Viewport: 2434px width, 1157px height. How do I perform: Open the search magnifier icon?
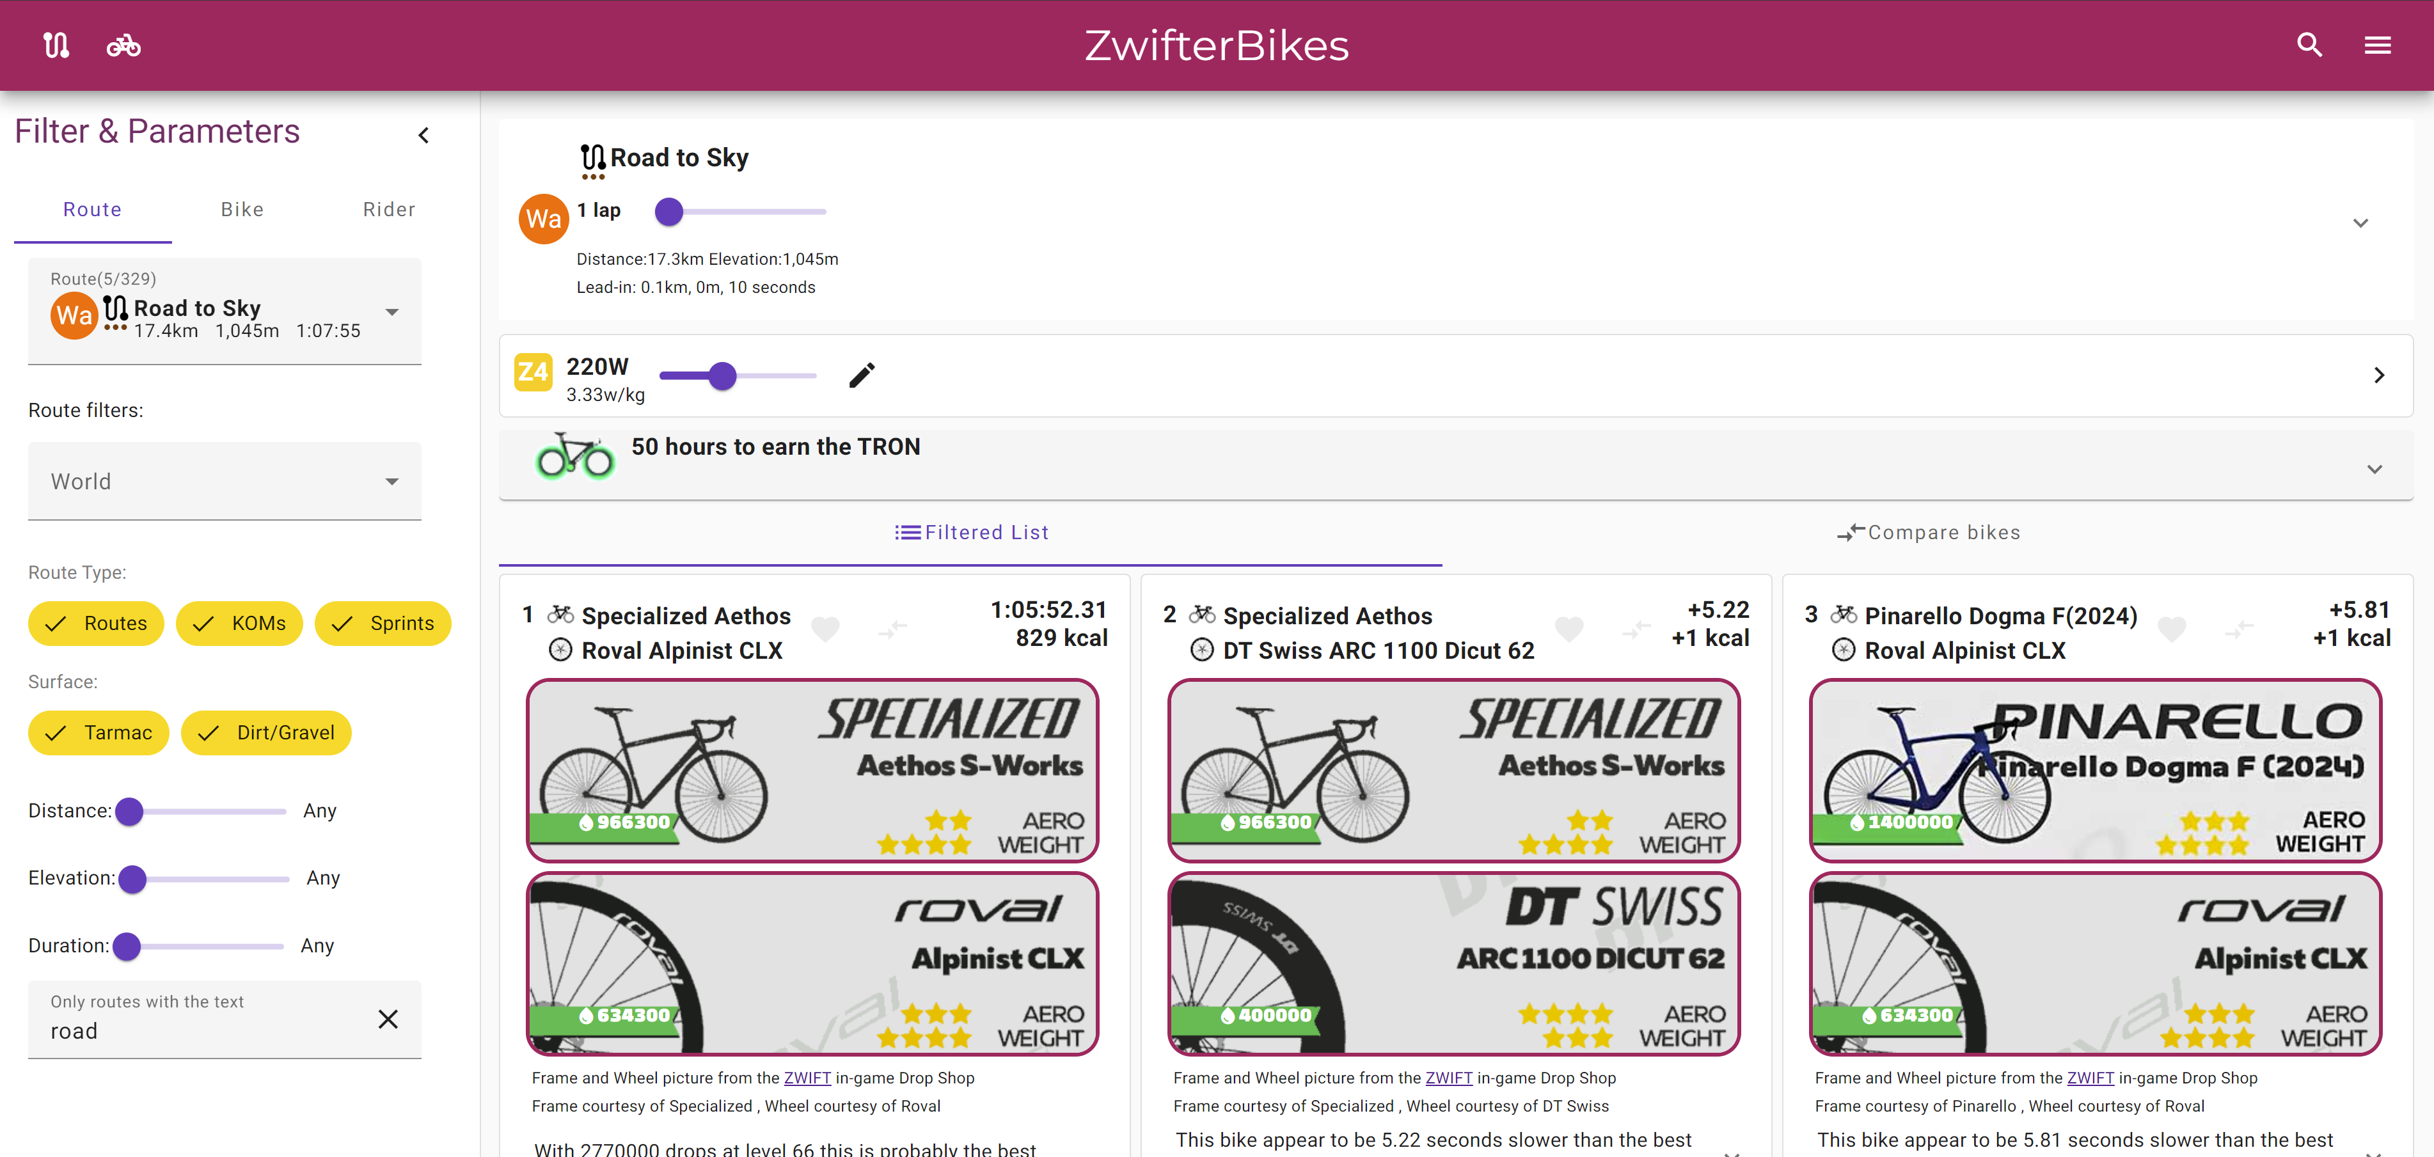tap(2309, 45)
